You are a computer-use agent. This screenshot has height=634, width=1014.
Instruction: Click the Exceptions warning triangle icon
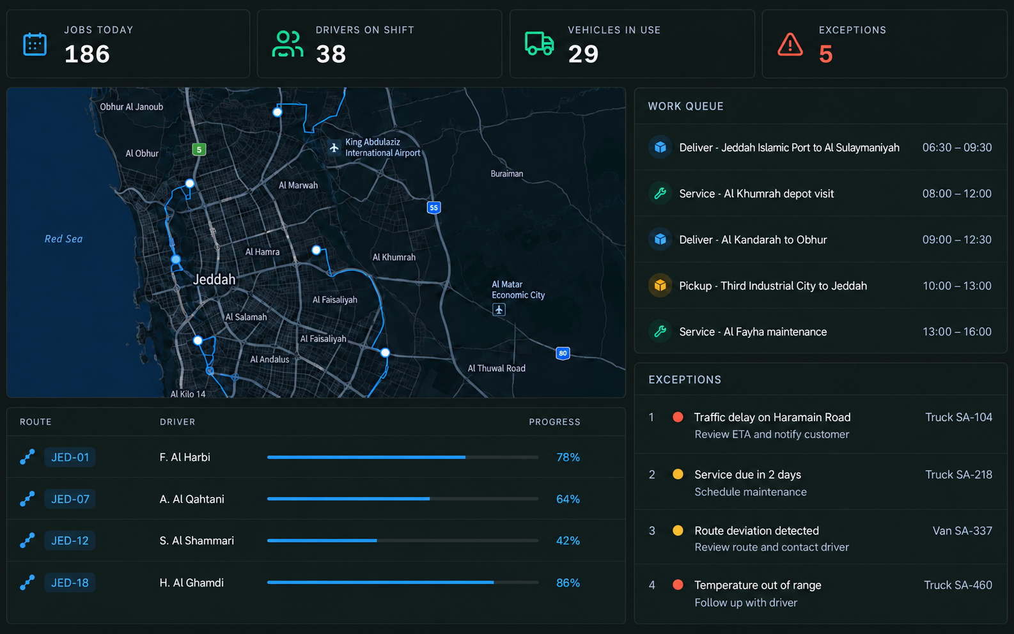(x=790, y=44)
